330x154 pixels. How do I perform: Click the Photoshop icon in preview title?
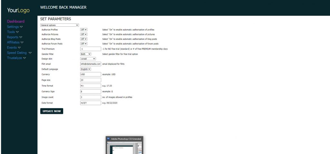[108, 139]
